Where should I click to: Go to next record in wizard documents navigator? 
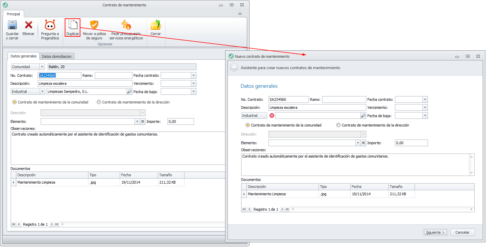click(282, 209)
